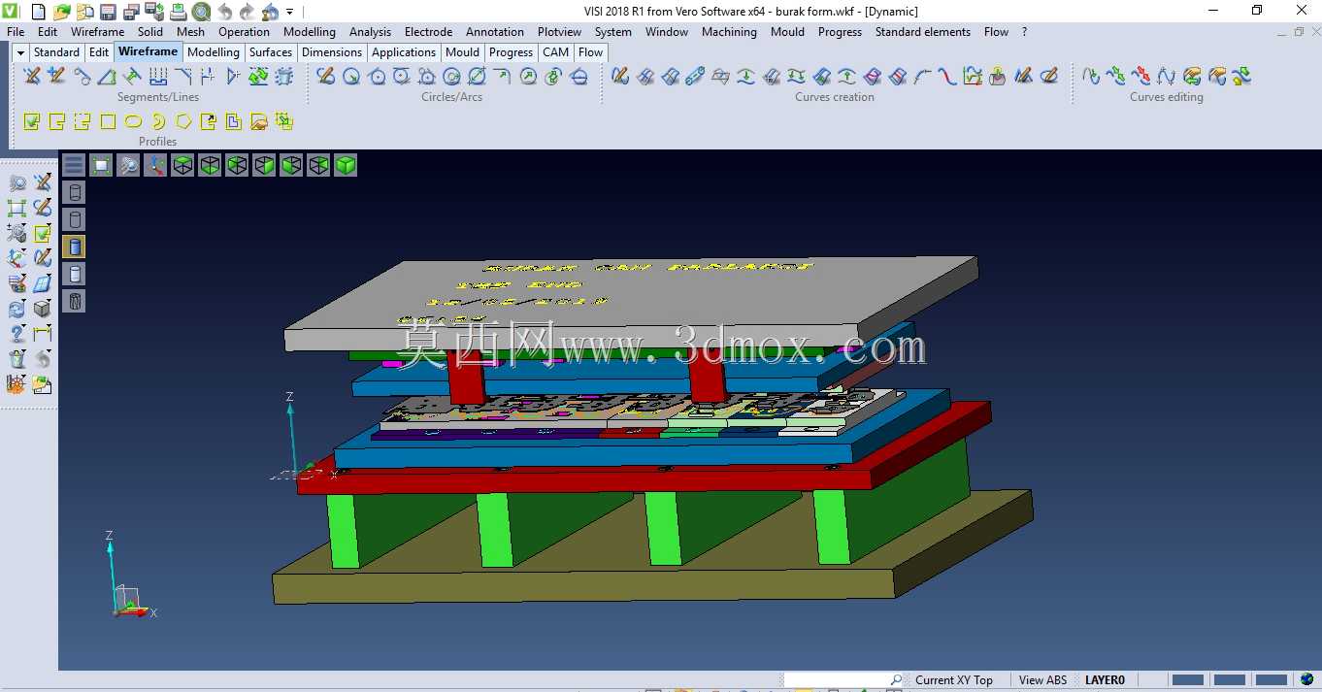Viewport: 1322px width, 692px height.
Task: Click the triangle-shaped line tool in Segments/Lines
Action: point(107,76)
